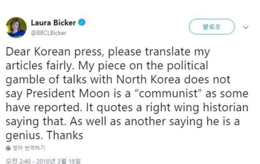Screen dimensions: 260x164
Task: Click the date 2018년 3월 18일
Action: click(58, 161)
